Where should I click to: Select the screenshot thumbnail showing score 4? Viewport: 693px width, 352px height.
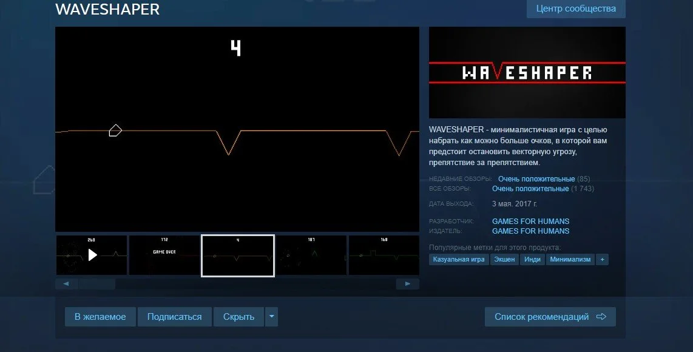(x=238, y=256)
